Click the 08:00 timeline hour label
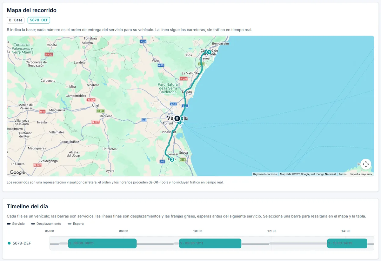Viewport: 381px width, 261px height. pos(124,231)
